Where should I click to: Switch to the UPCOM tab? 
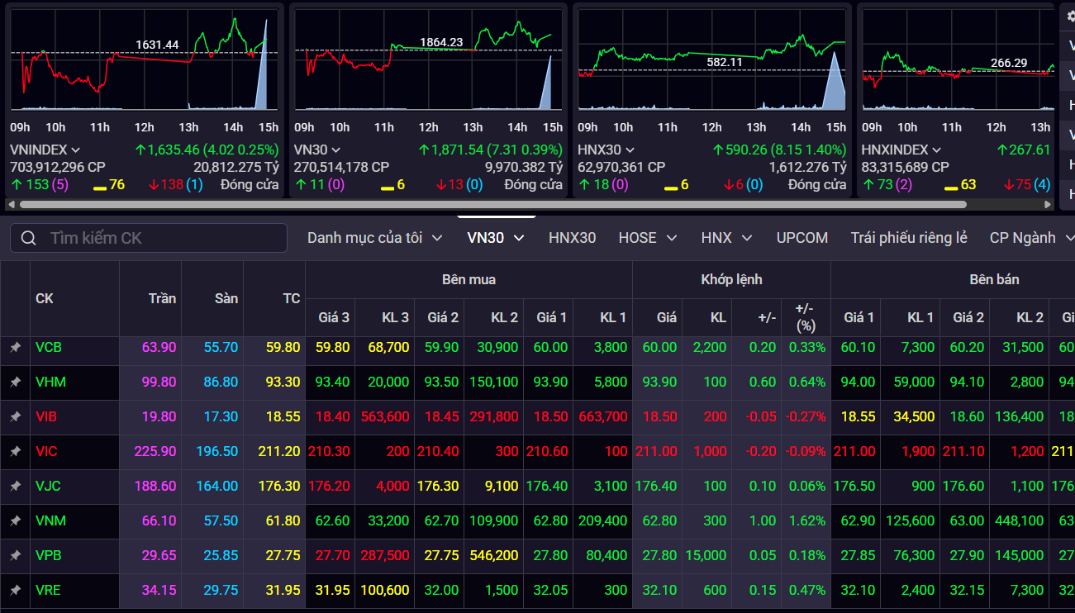[x=801, y=238]
